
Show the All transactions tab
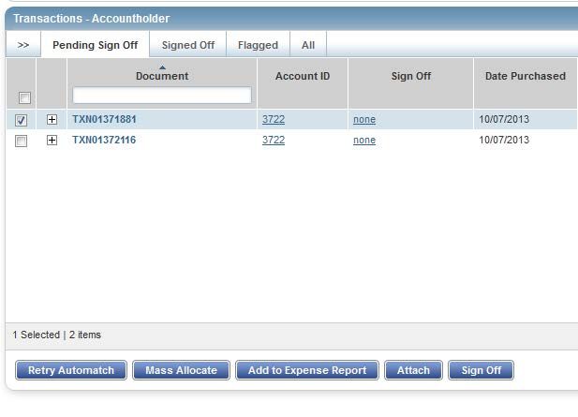(308, 45)
